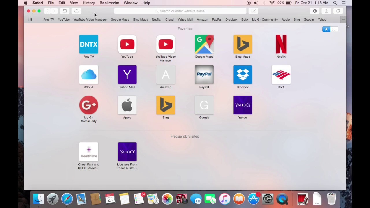Open a new tab with the plus button

click(343, 19)
